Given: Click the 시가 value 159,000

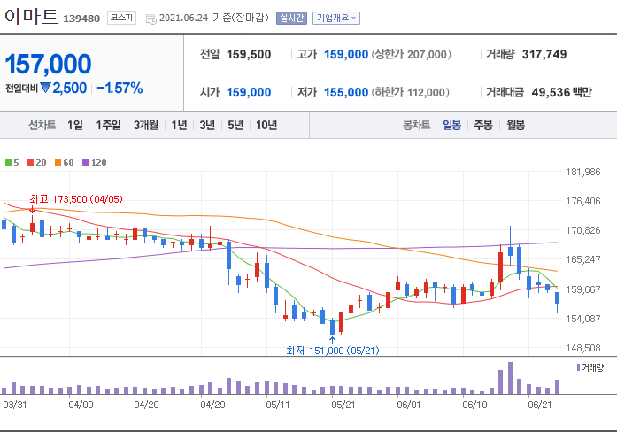Looking at the screenshot, I should 249,92.
